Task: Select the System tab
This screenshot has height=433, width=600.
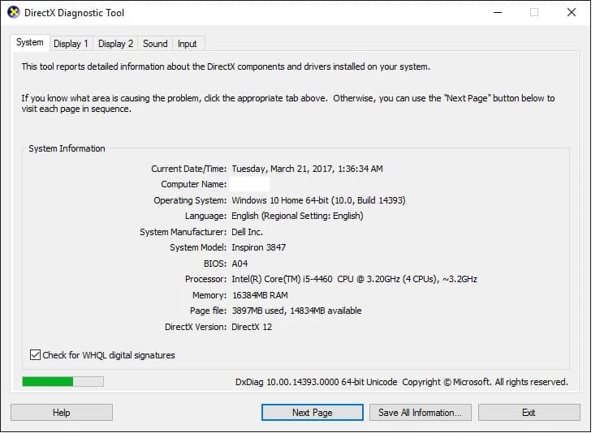Action: pos(30,43)
